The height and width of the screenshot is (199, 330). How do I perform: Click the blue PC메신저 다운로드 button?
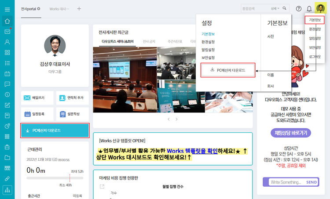pos(55,130)
